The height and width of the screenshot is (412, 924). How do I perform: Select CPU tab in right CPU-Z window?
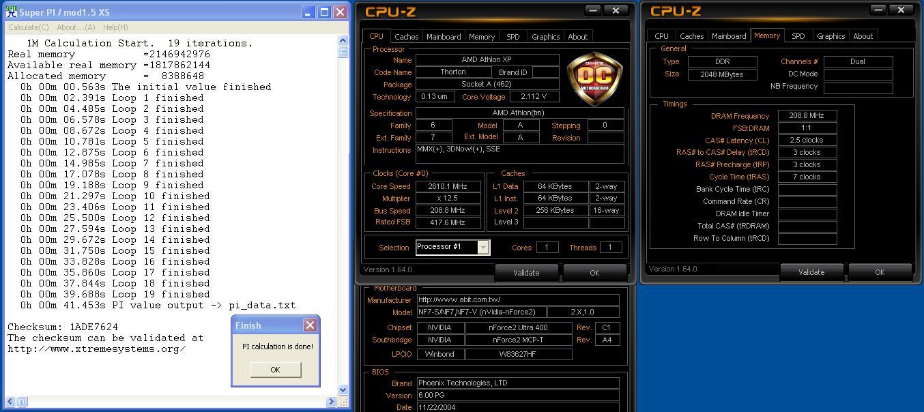pyautogui.click(x=661, y=36)
